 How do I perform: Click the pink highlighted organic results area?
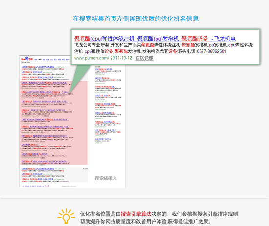point(54,123)
